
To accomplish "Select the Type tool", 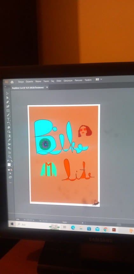I will point(8,119).
